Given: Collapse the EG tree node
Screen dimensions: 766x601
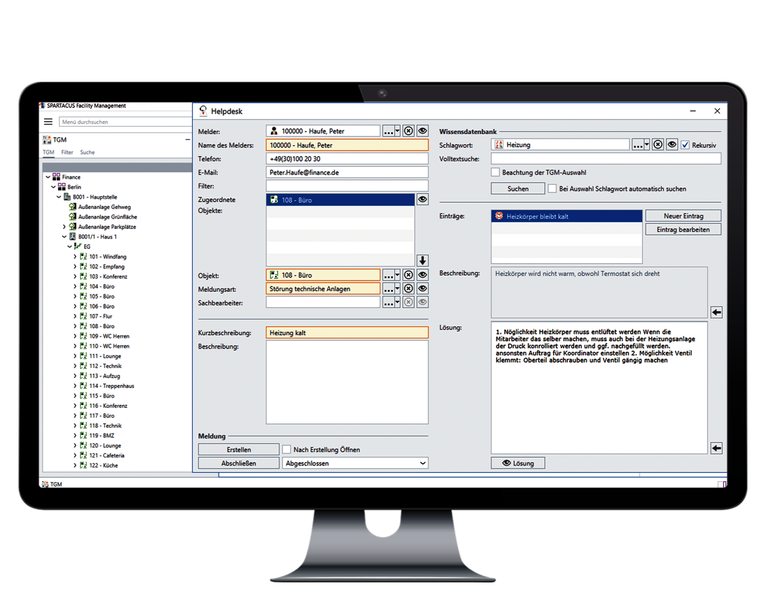Looking at the screenshot, I should 70,246.
